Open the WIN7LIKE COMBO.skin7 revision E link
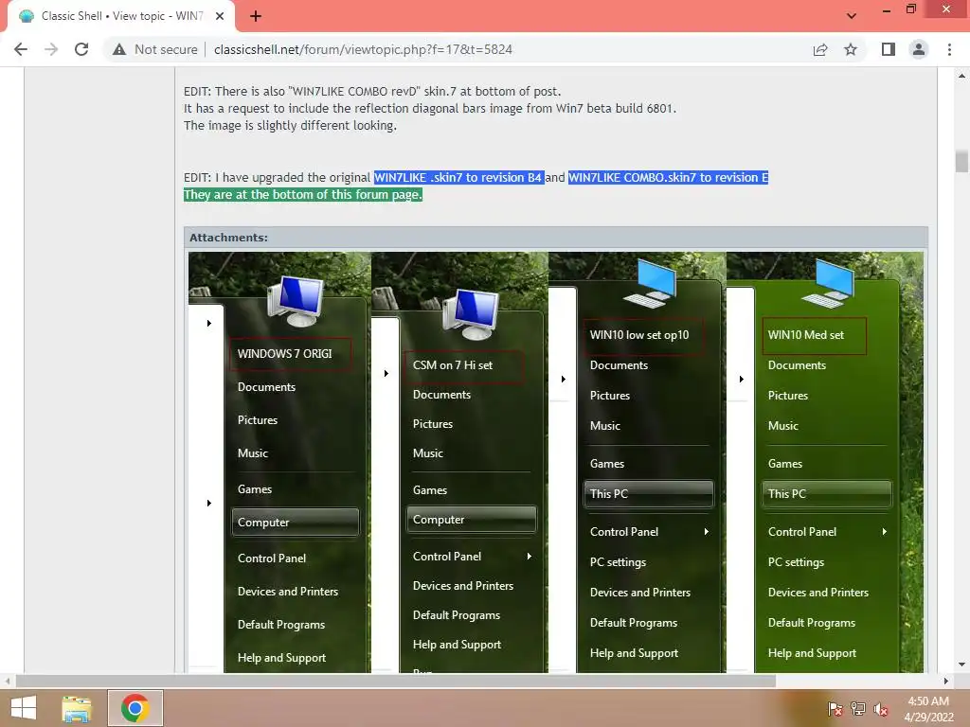 (668, 177)
